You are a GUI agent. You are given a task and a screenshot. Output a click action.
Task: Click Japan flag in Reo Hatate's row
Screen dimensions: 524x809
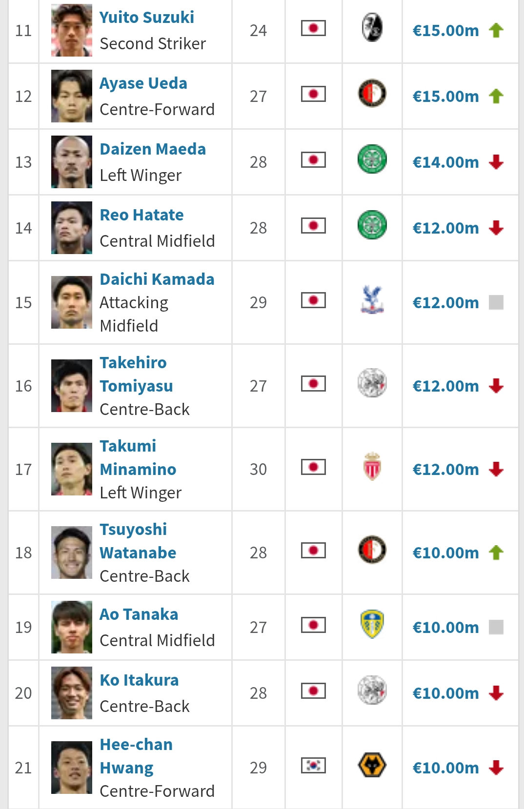(313, 226)
